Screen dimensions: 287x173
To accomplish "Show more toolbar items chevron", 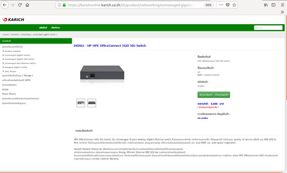I will click(282, 12).
